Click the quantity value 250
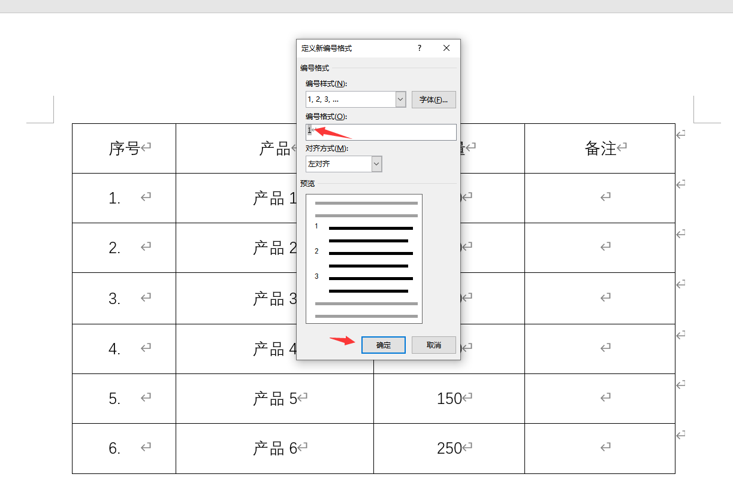733x477 pixels. [450, 448]
